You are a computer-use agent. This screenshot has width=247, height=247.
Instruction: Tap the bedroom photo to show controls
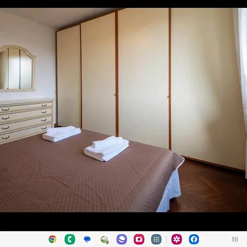pyautogui.click(x=123, y=110)
